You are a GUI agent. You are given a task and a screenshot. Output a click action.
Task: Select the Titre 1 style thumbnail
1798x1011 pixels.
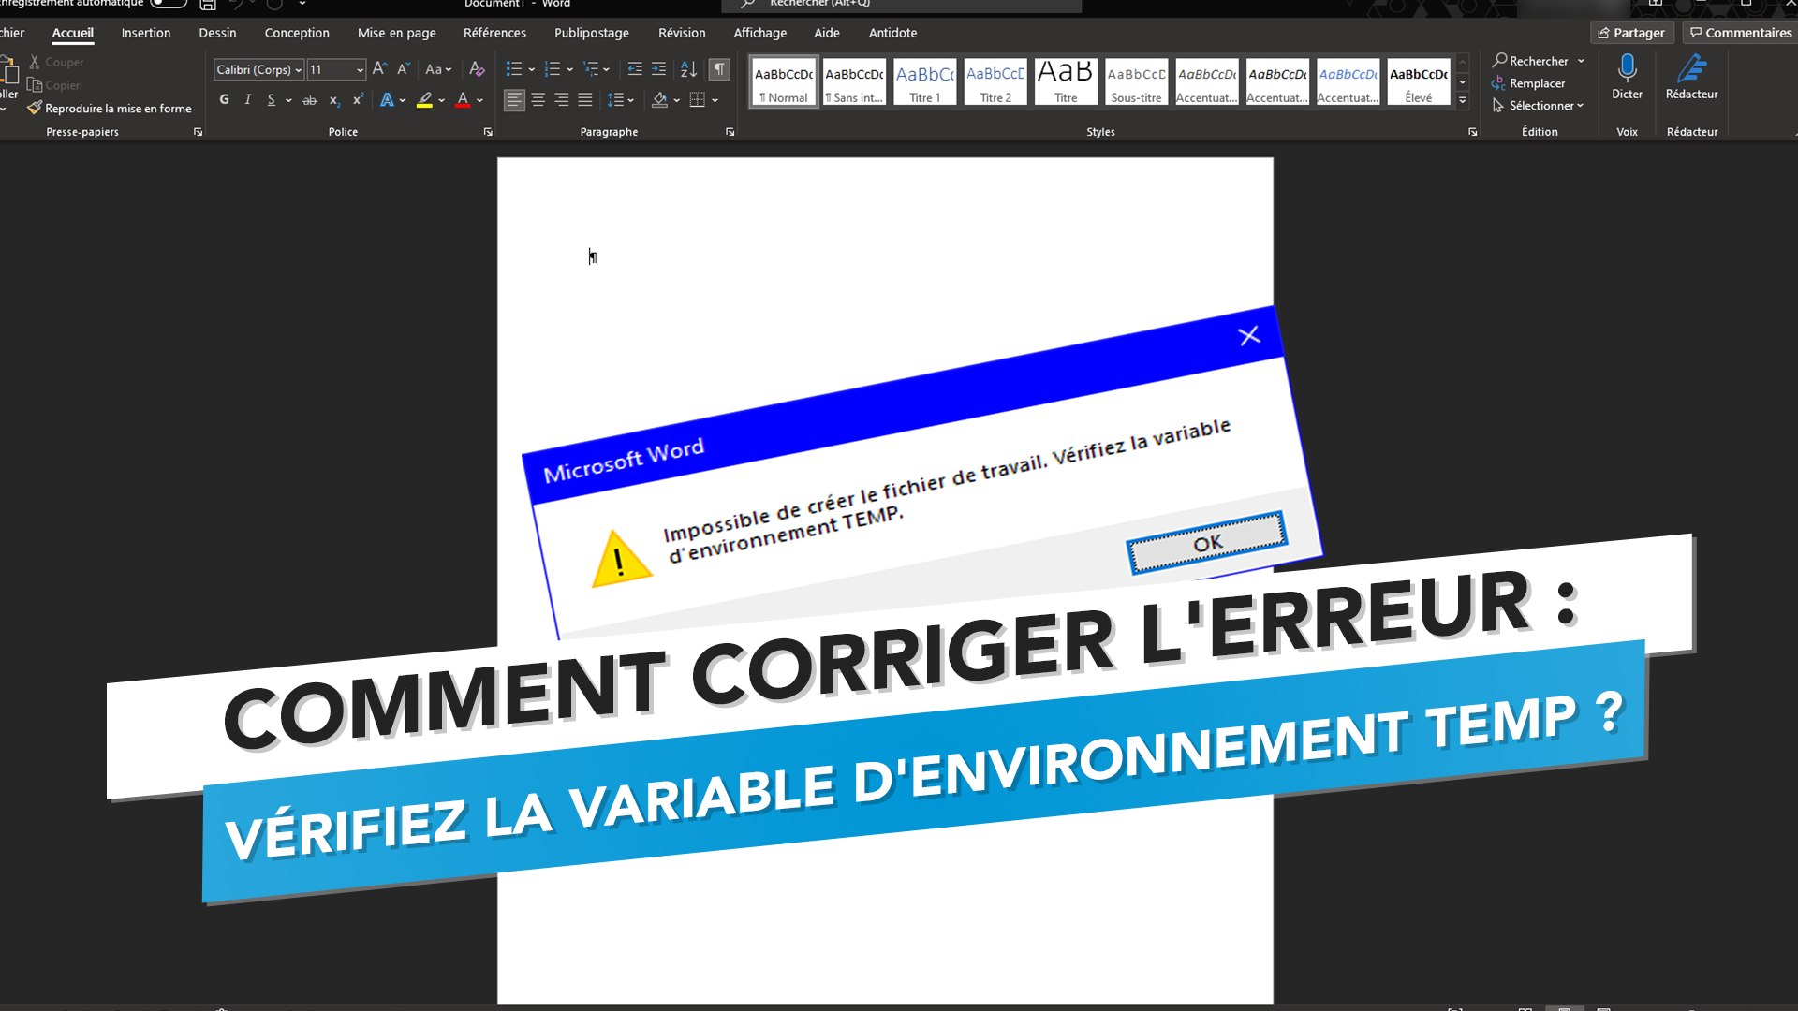[x=924, y=81]
